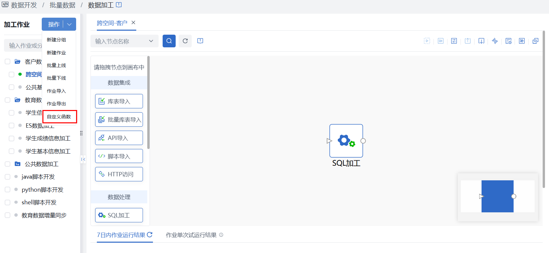Open the 操作 dropdown arrow

pyautogui.click(x=69, y=24)
